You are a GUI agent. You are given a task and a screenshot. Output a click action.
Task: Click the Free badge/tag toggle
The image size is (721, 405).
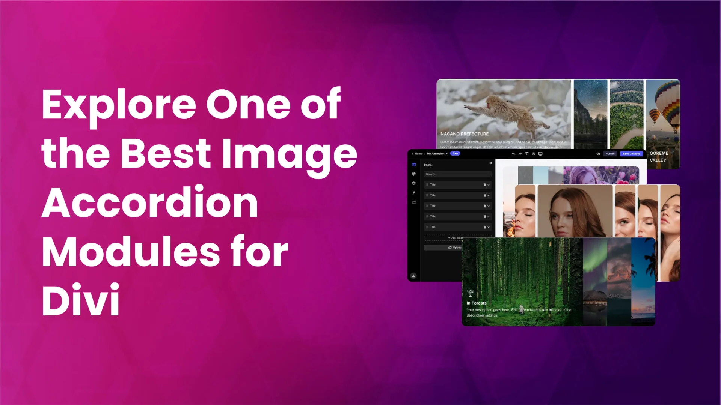click(455, 153)
